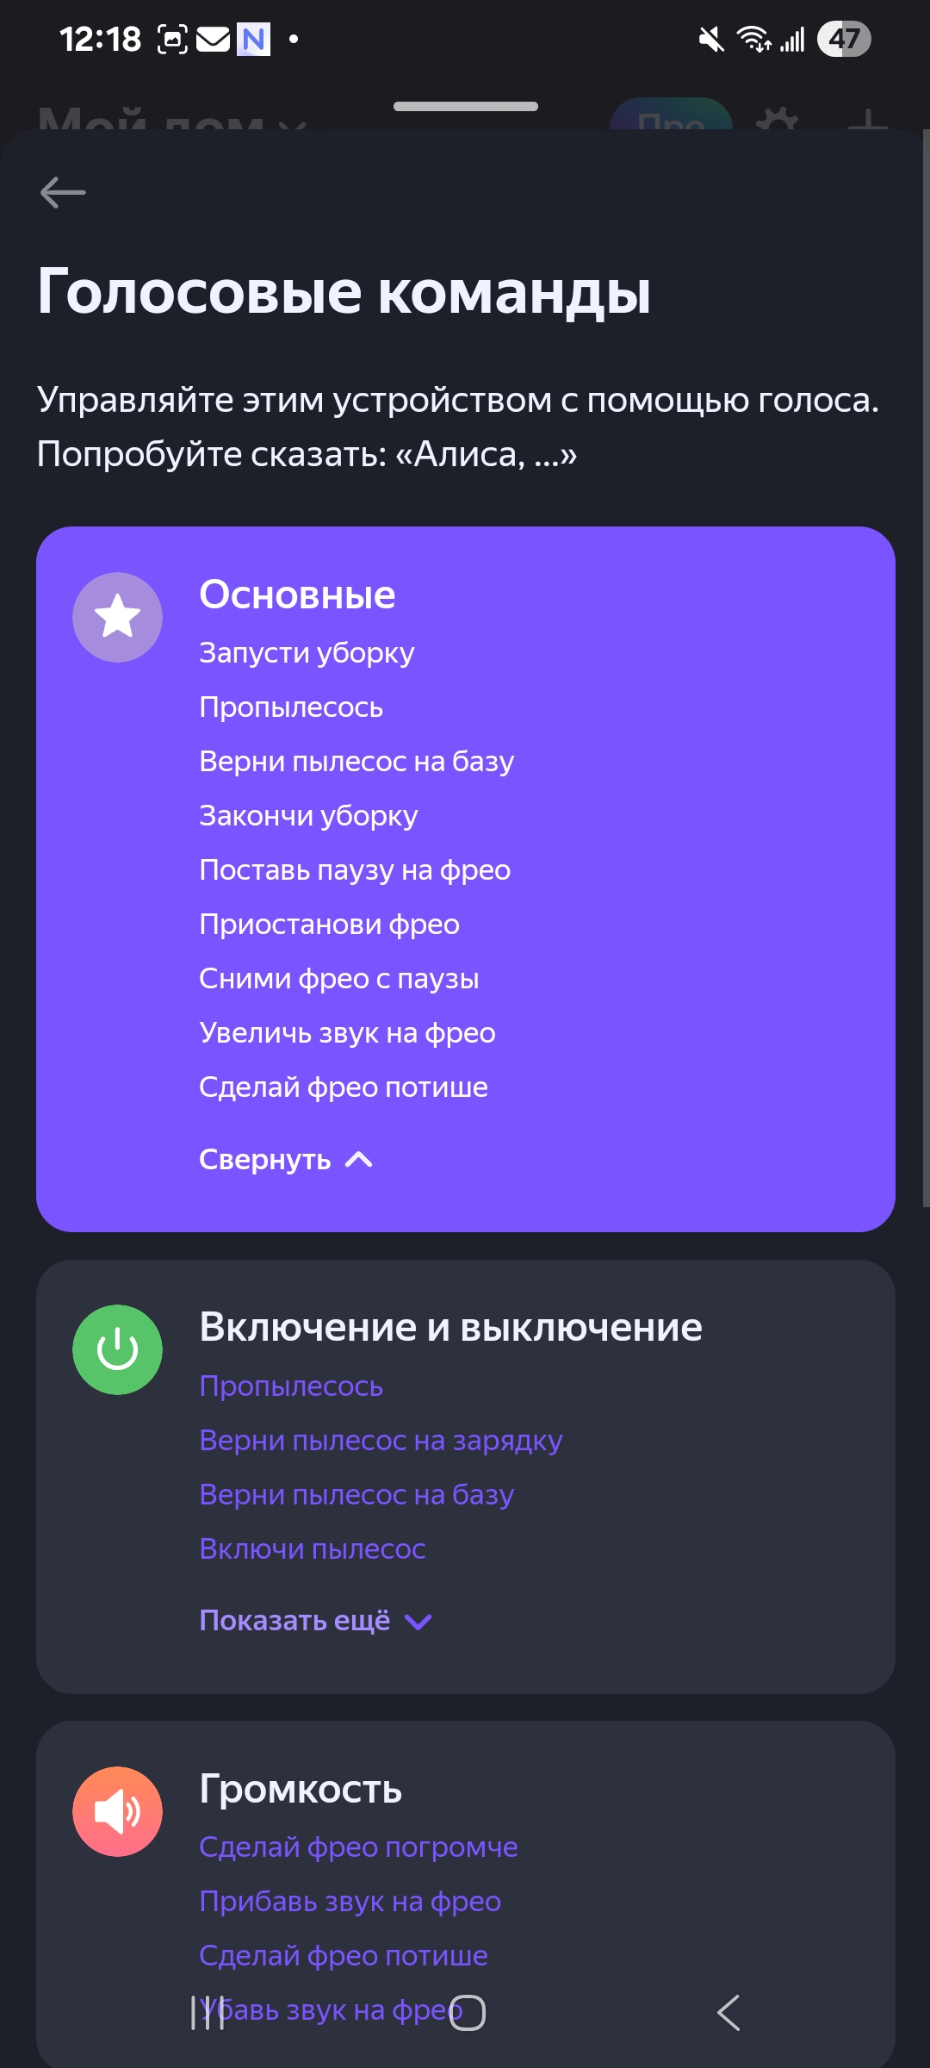Tap the back arrow at top
Viewport: 930px width, 2068px height.
pos(63,192)
